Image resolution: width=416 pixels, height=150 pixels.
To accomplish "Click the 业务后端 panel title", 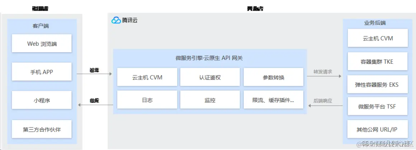I will click(x=375, y=23).
